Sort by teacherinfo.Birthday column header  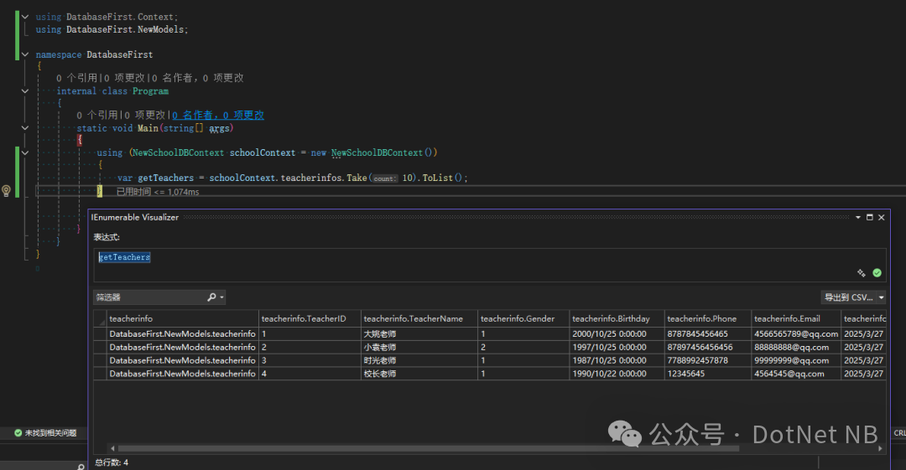tap(617, 318)
